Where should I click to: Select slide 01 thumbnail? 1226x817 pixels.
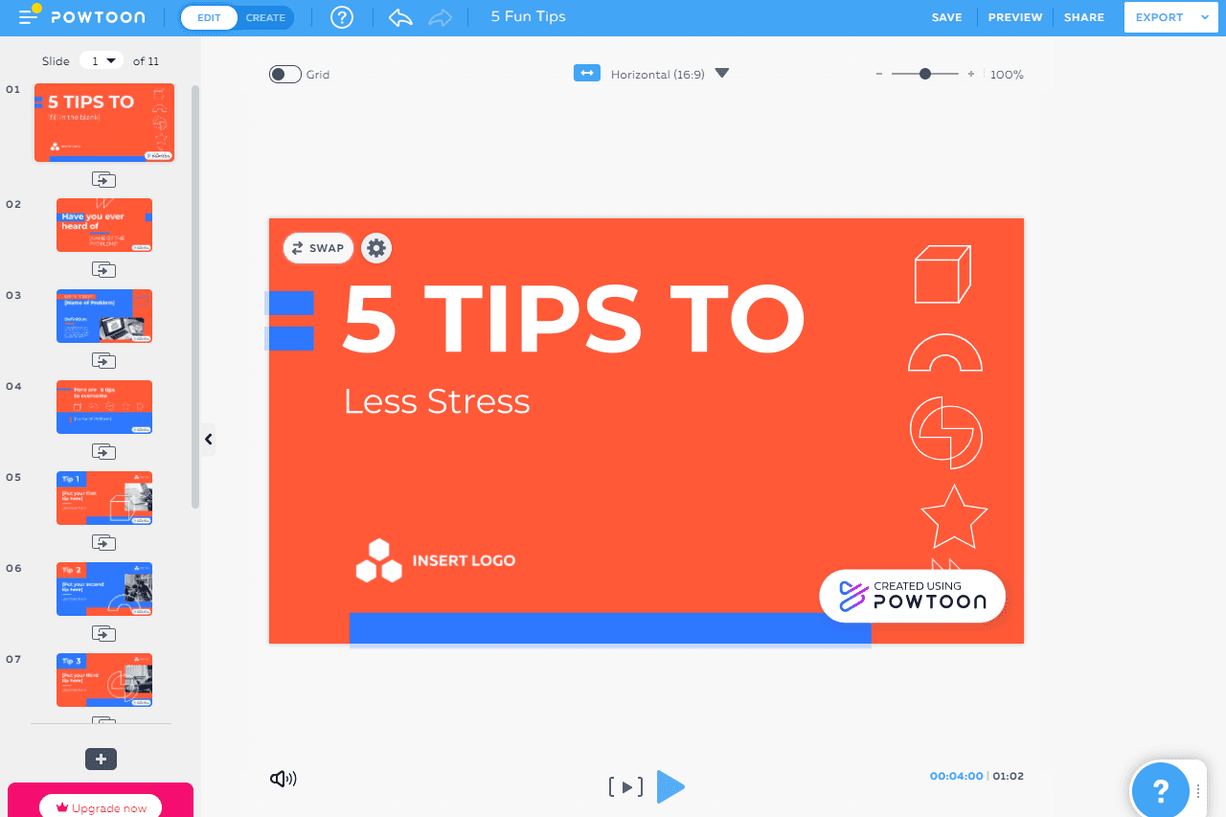(104, 123)
